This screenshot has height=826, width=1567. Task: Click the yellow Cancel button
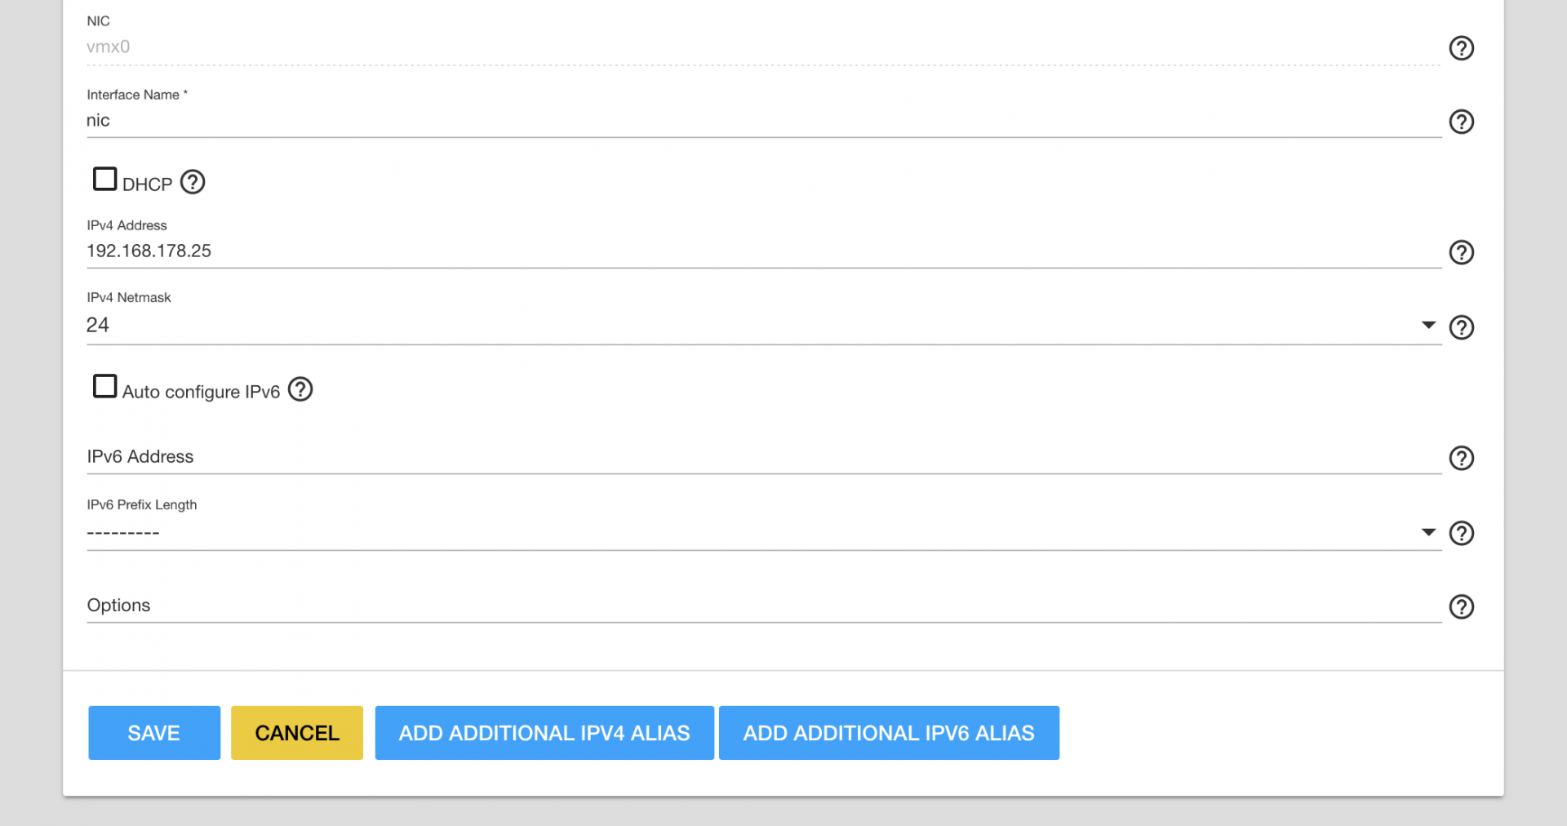point(297,733)
